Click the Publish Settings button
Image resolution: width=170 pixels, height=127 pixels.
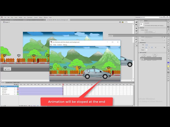point(150,32)
